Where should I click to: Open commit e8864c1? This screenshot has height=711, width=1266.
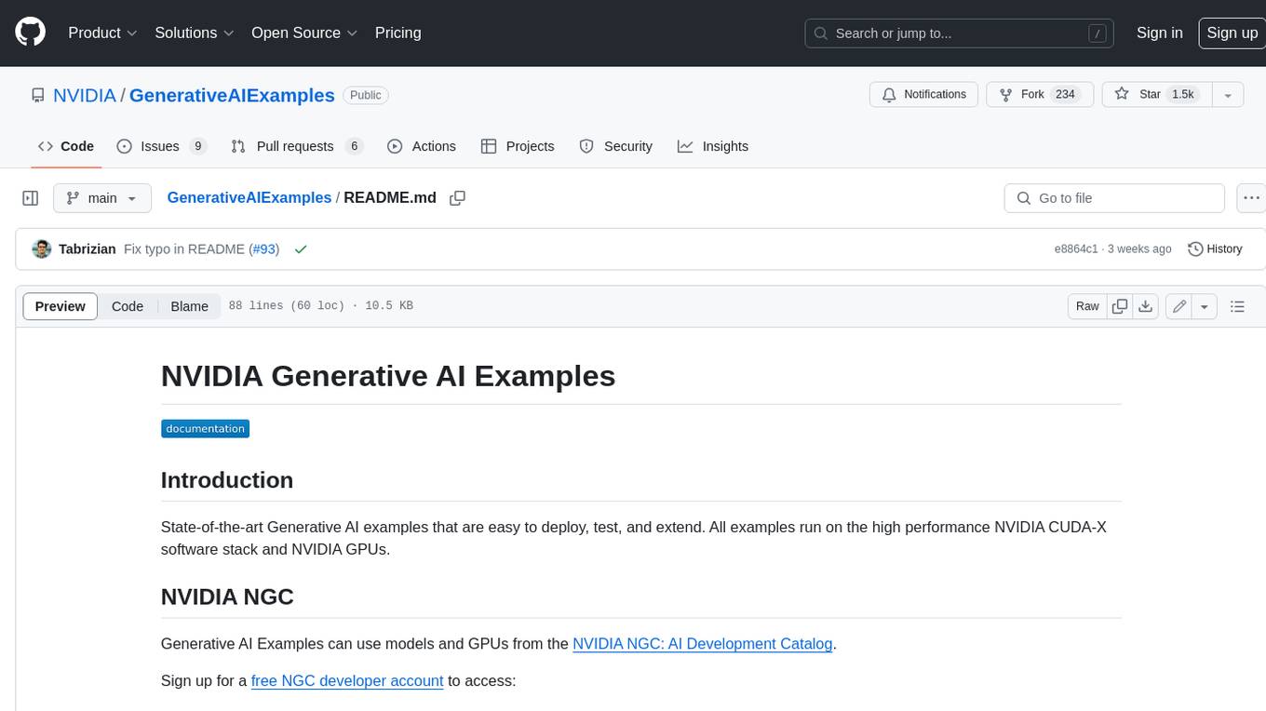1076,248
